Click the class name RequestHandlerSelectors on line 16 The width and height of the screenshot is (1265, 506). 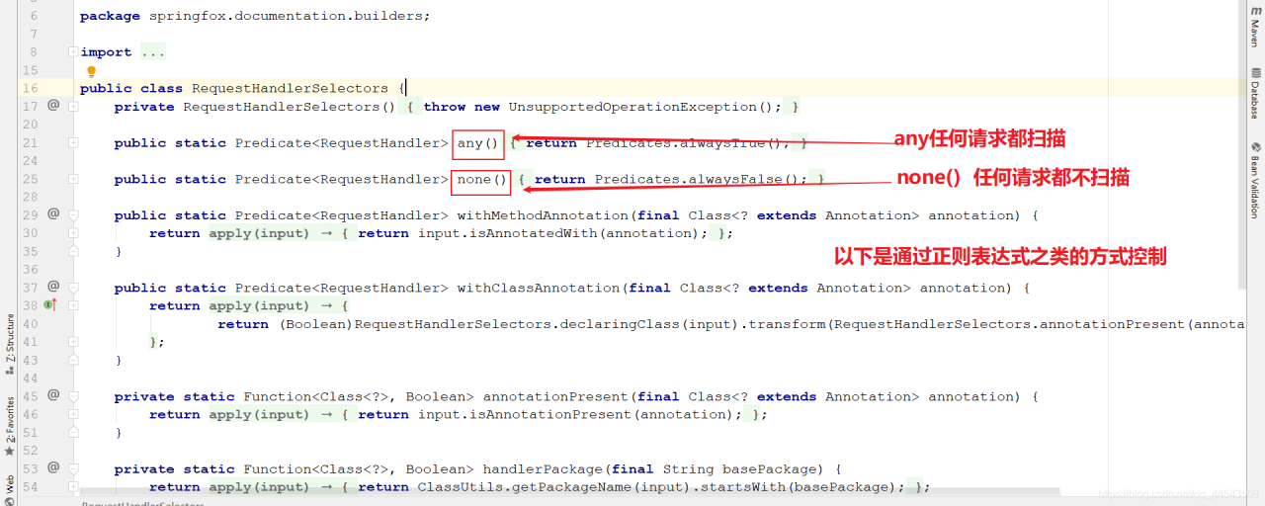[290, 88]
